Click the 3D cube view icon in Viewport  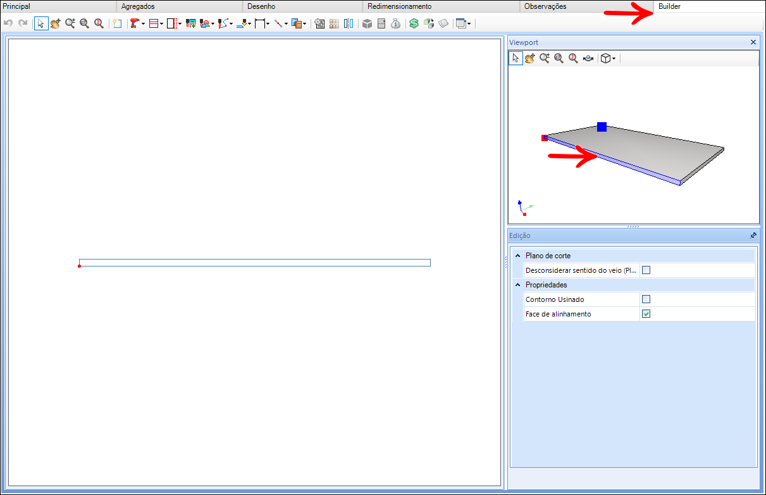pos(605,58)
